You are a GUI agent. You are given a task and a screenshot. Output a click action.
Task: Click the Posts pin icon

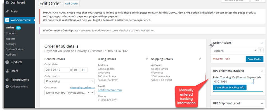point(7,11)
